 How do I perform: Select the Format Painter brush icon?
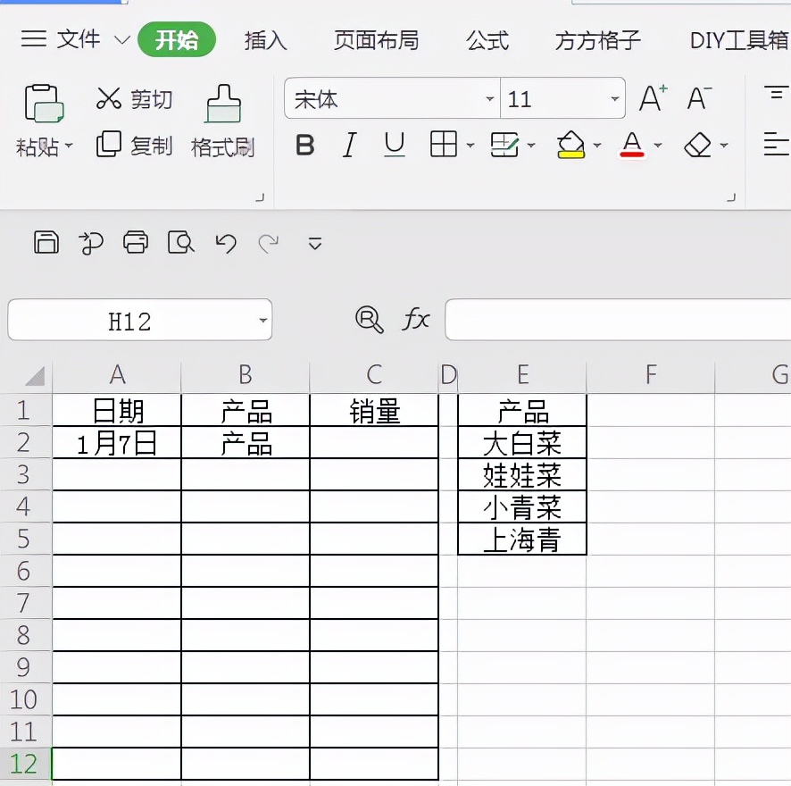[x=223, y=104]
